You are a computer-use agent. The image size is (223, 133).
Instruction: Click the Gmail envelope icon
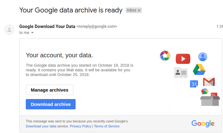[209, 82]
